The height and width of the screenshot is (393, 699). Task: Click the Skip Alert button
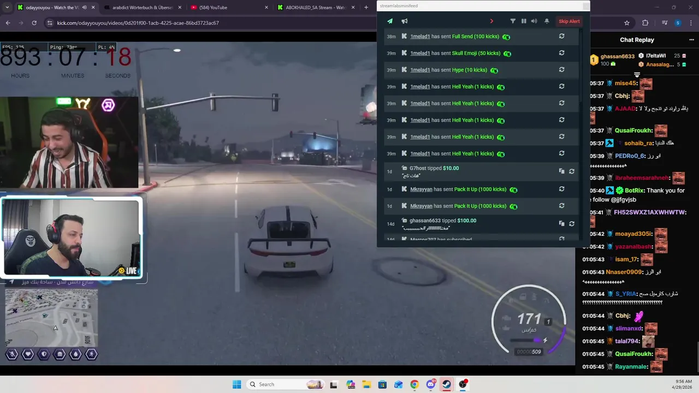[x=569, y=21]
